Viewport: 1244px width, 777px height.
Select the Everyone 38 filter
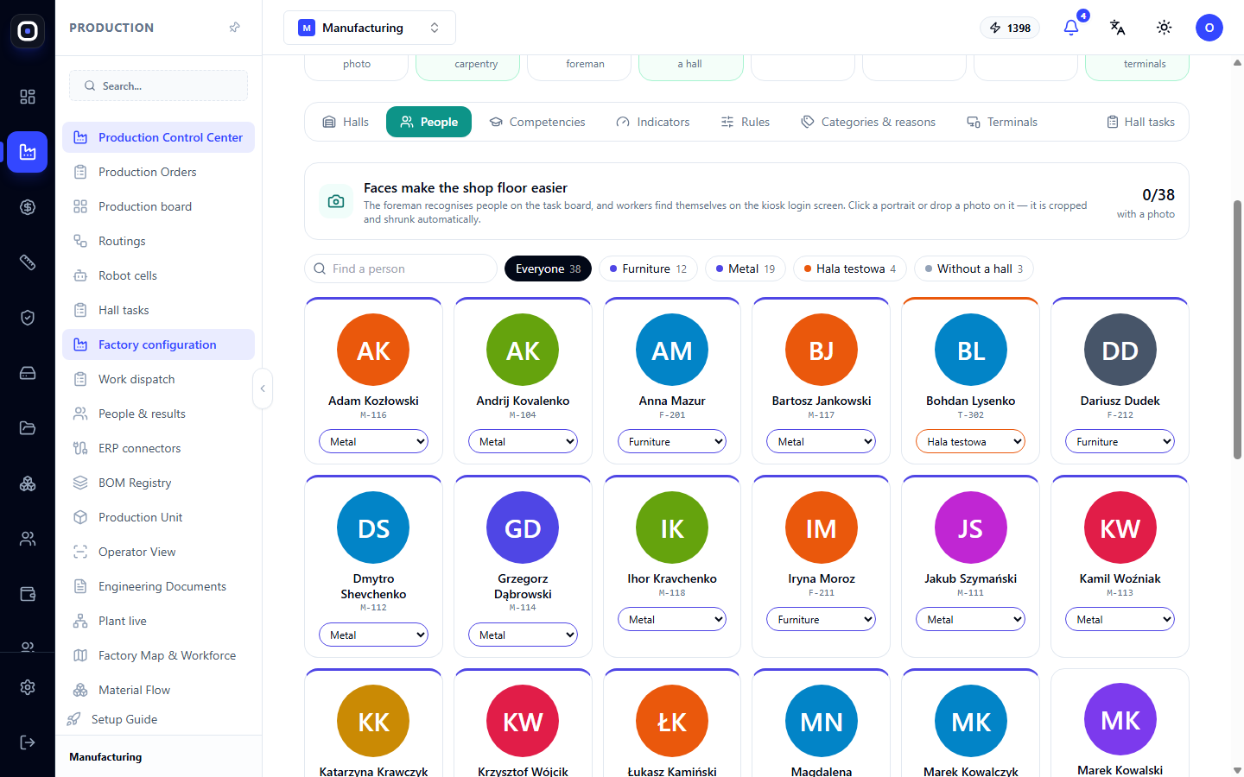pos(549,268)
